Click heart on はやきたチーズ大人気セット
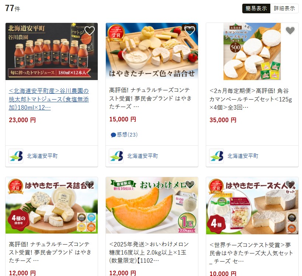302x276 pixels. pos(290,184)
